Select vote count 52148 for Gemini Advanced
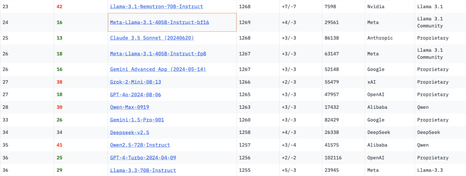This screenshot has width=466, height=176. pos(332,69)
